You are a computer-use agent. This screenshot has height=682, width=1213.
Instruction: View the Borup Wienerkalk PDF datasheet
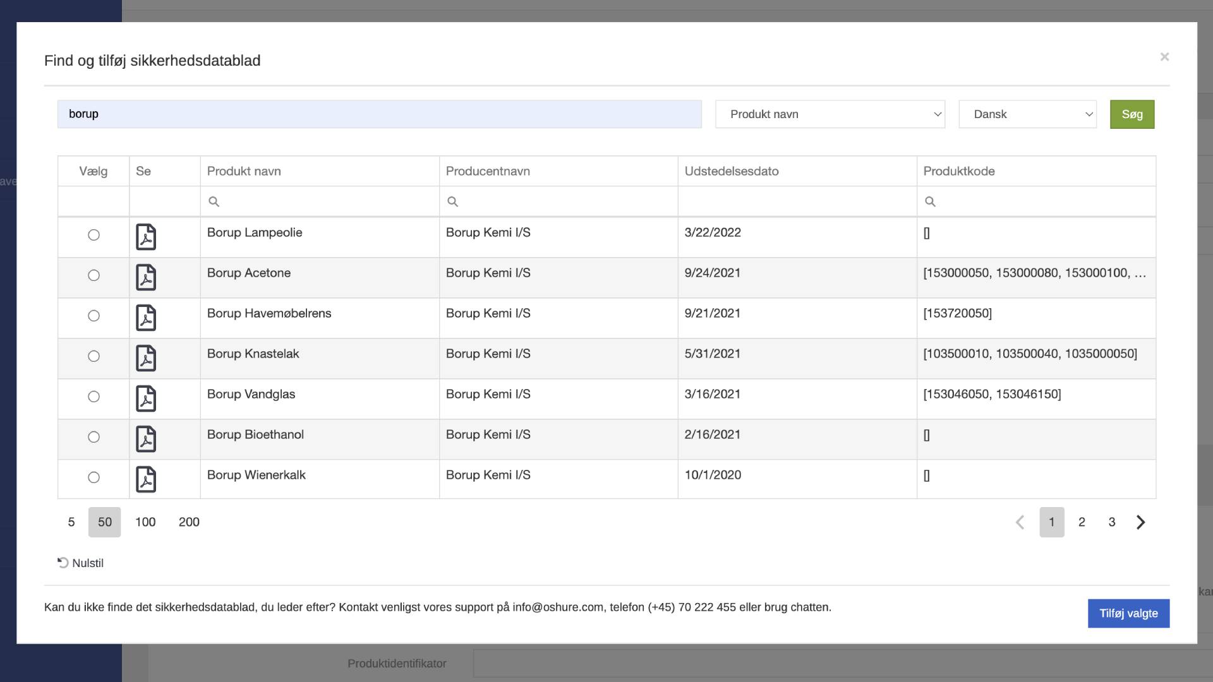[146, 479]
